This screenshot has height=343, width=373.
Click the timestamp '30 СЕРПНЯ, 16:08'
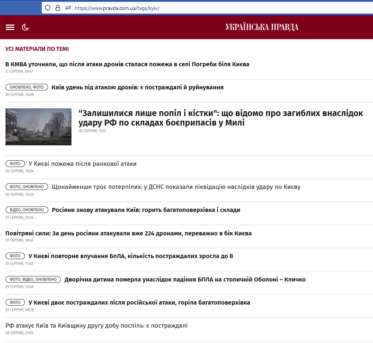19,94
